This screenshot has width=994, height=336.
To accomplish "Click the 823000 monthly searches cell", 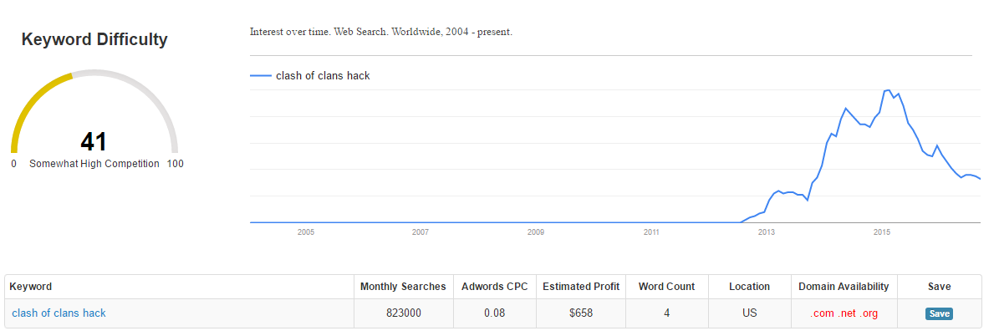I will coord(403,313).
